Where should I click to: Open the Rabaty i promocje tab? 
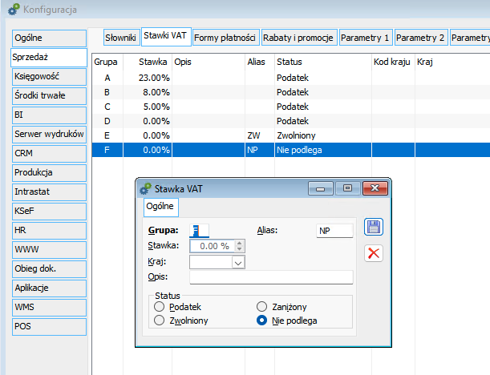coord(298,38)
